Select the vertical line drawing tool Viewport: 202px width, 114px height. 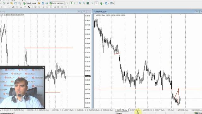2,7
